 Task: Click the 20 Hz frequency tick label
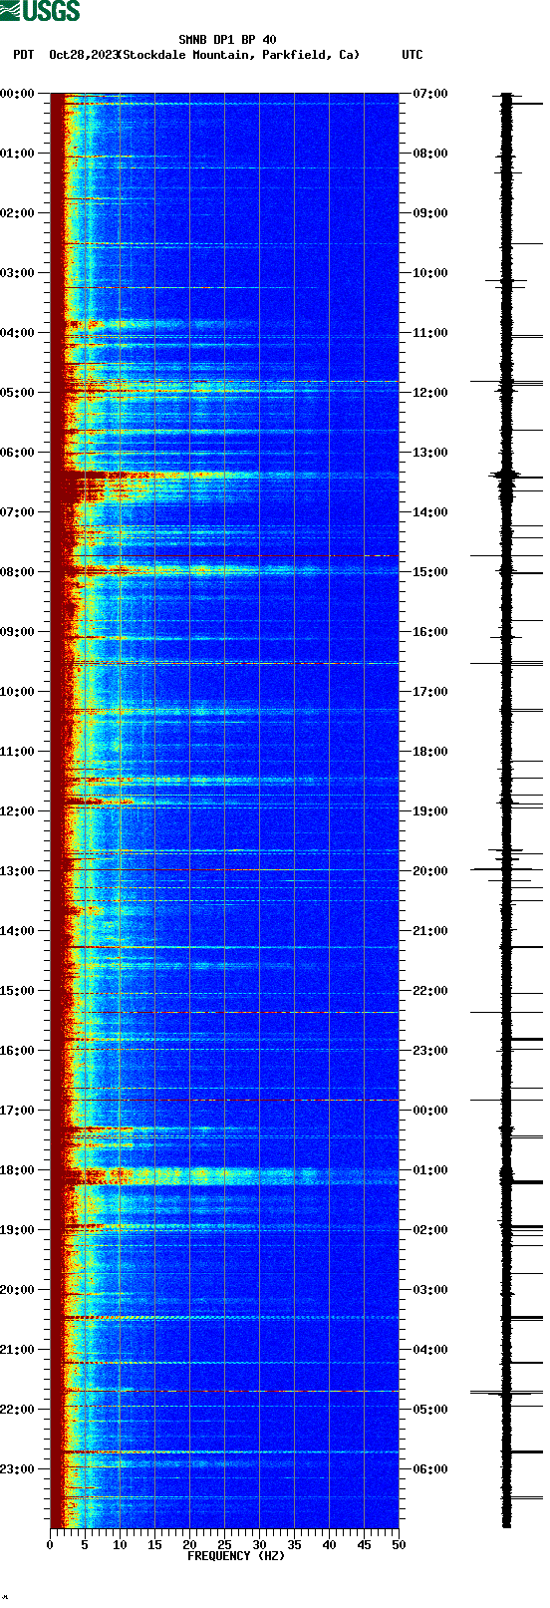pos(189,1545)
